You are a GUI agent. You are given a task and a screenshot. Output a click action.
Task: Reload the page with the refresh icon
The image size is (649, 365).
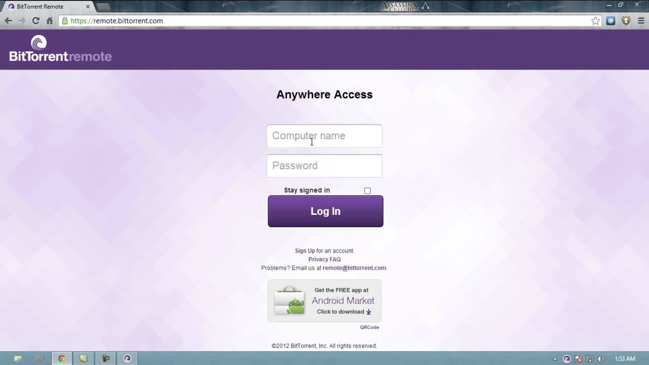pyautogui.click(x=35, y=21)
